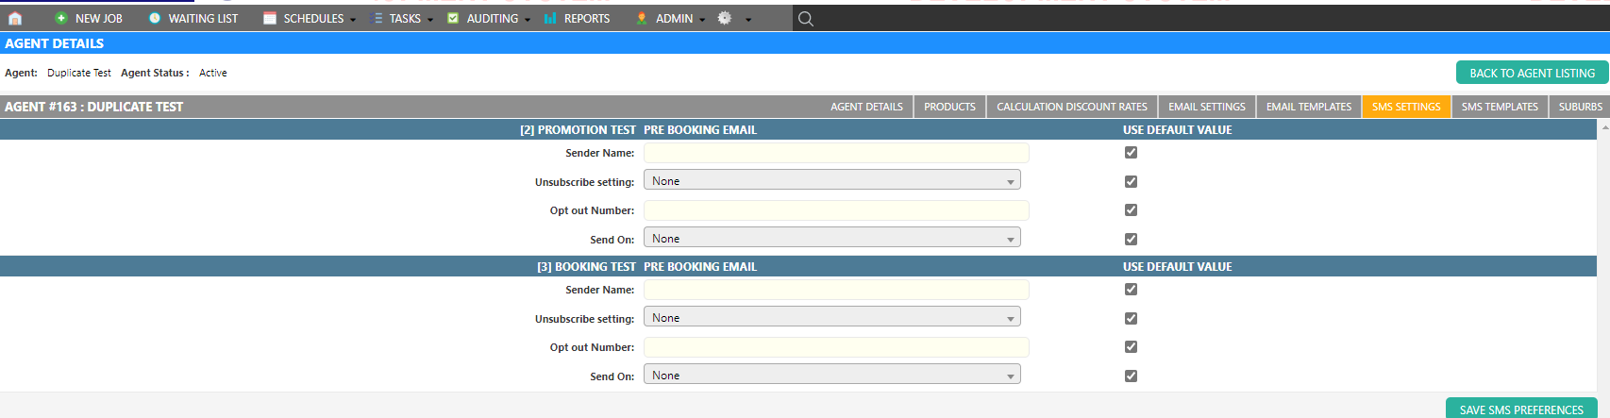
Task: Toggle default value for Booking Test Opt out Number
Action: pos(1131,347)
